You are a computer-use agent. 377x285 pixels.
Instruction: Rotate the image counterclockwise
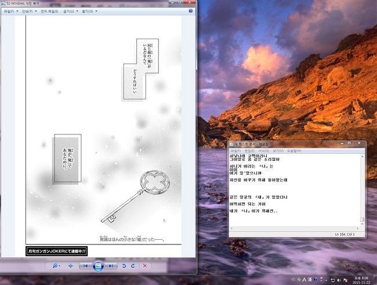coord(124,266)
